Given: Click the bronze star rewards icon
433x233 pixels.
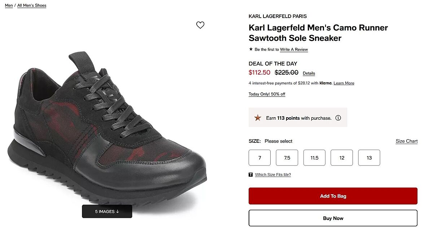Looking at the screenshot, I should (258, 118).
